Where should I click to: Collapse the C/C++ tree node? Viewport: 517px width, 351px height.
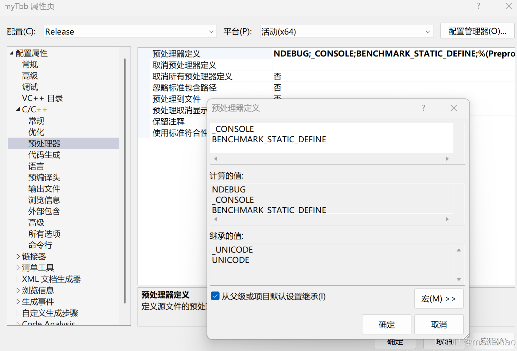pos(18,109)
